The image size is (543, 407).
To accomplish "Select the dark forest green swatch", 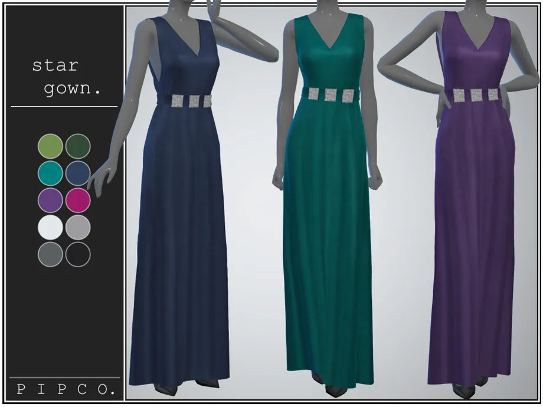I will pyautogui.click(x=78, y=145).
